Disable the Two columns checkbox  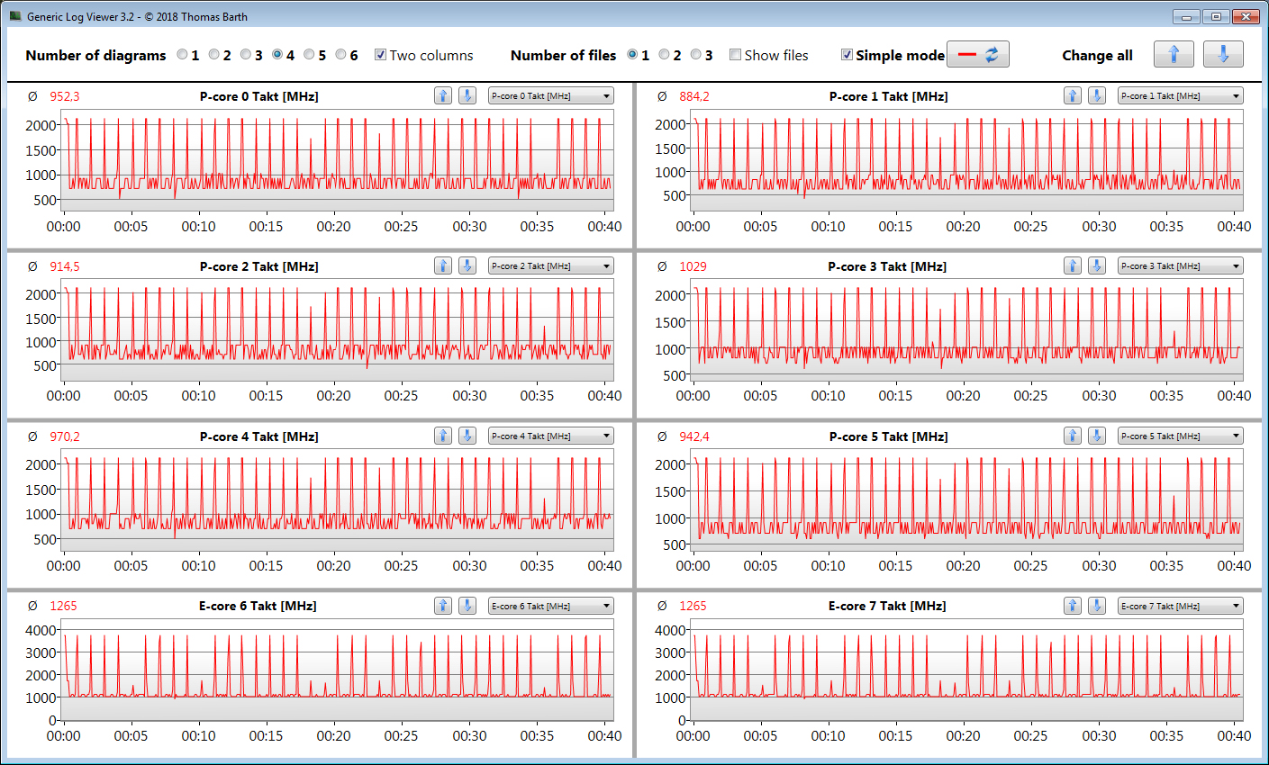[x=381, y=55]
